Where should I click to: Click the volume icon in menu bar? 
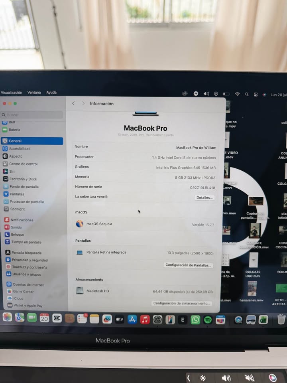pos(206,93)
